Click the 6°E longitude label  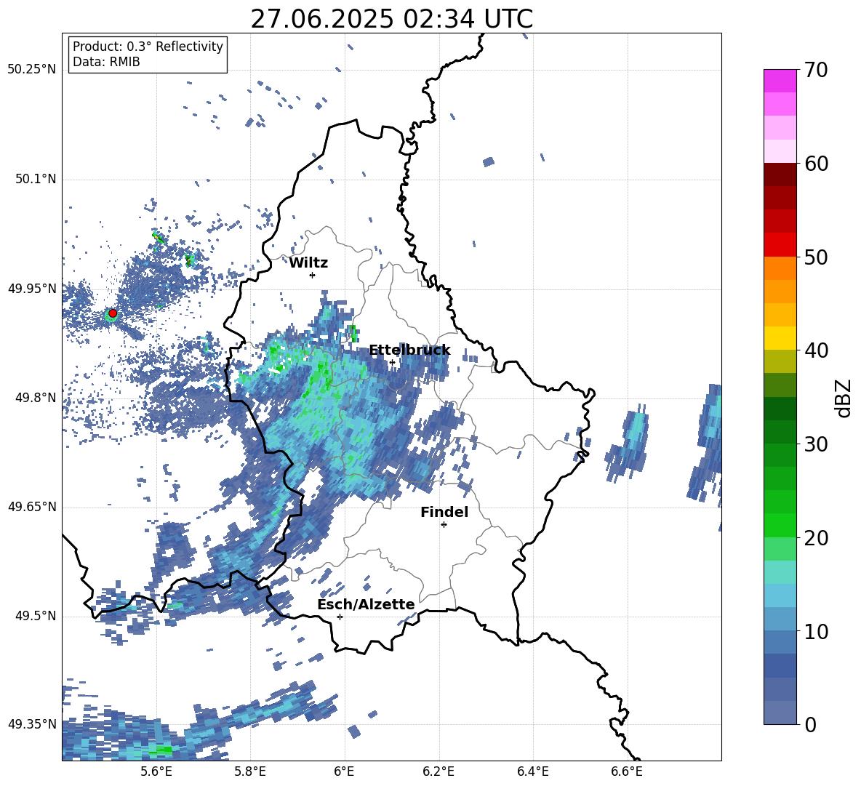[x=344, y=771]
